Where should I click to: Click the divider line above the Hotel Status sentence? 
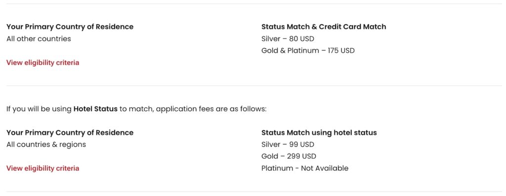(x=254, y=86)
